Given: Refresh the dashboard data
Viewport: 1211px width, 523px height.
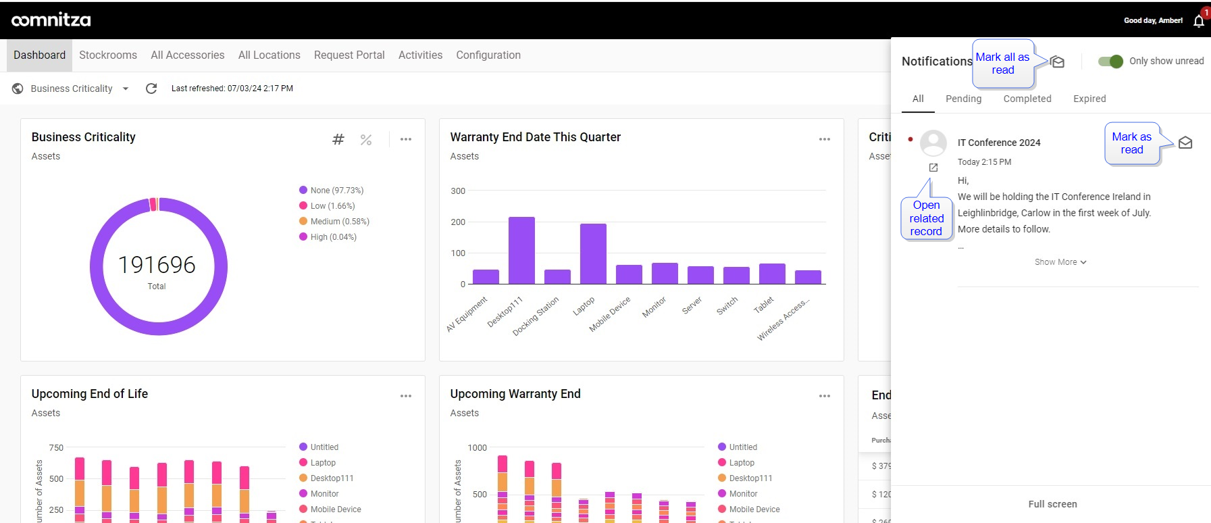Looking at the screenshot, I should click(x=151, y=89).
